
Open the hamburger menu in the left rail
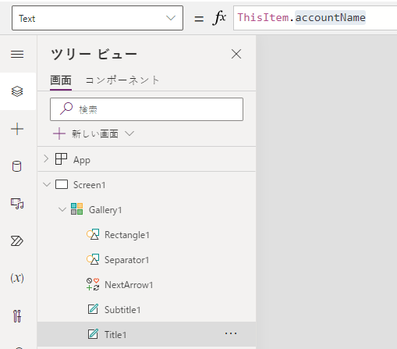(17, 54)
